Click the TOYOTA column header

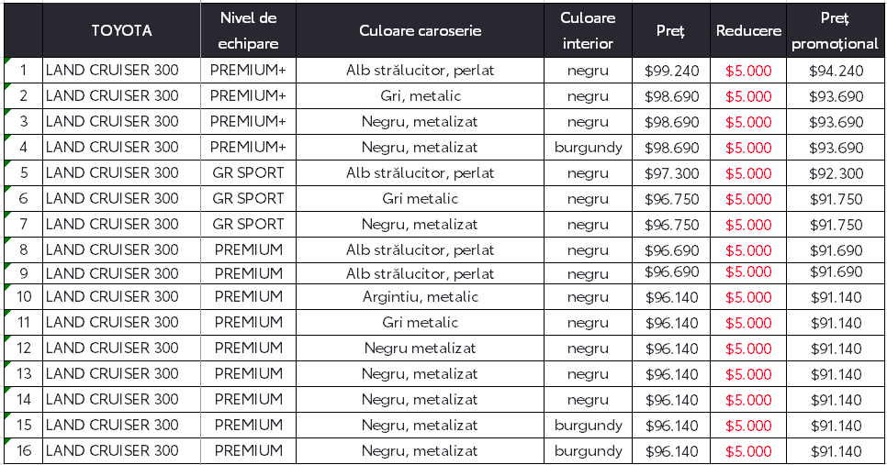pyautogui.click(x=121, y=30)
